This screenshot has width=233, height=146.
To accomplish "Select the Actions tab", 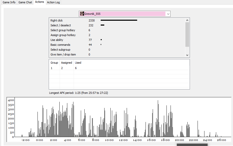I will coord(39,2).
